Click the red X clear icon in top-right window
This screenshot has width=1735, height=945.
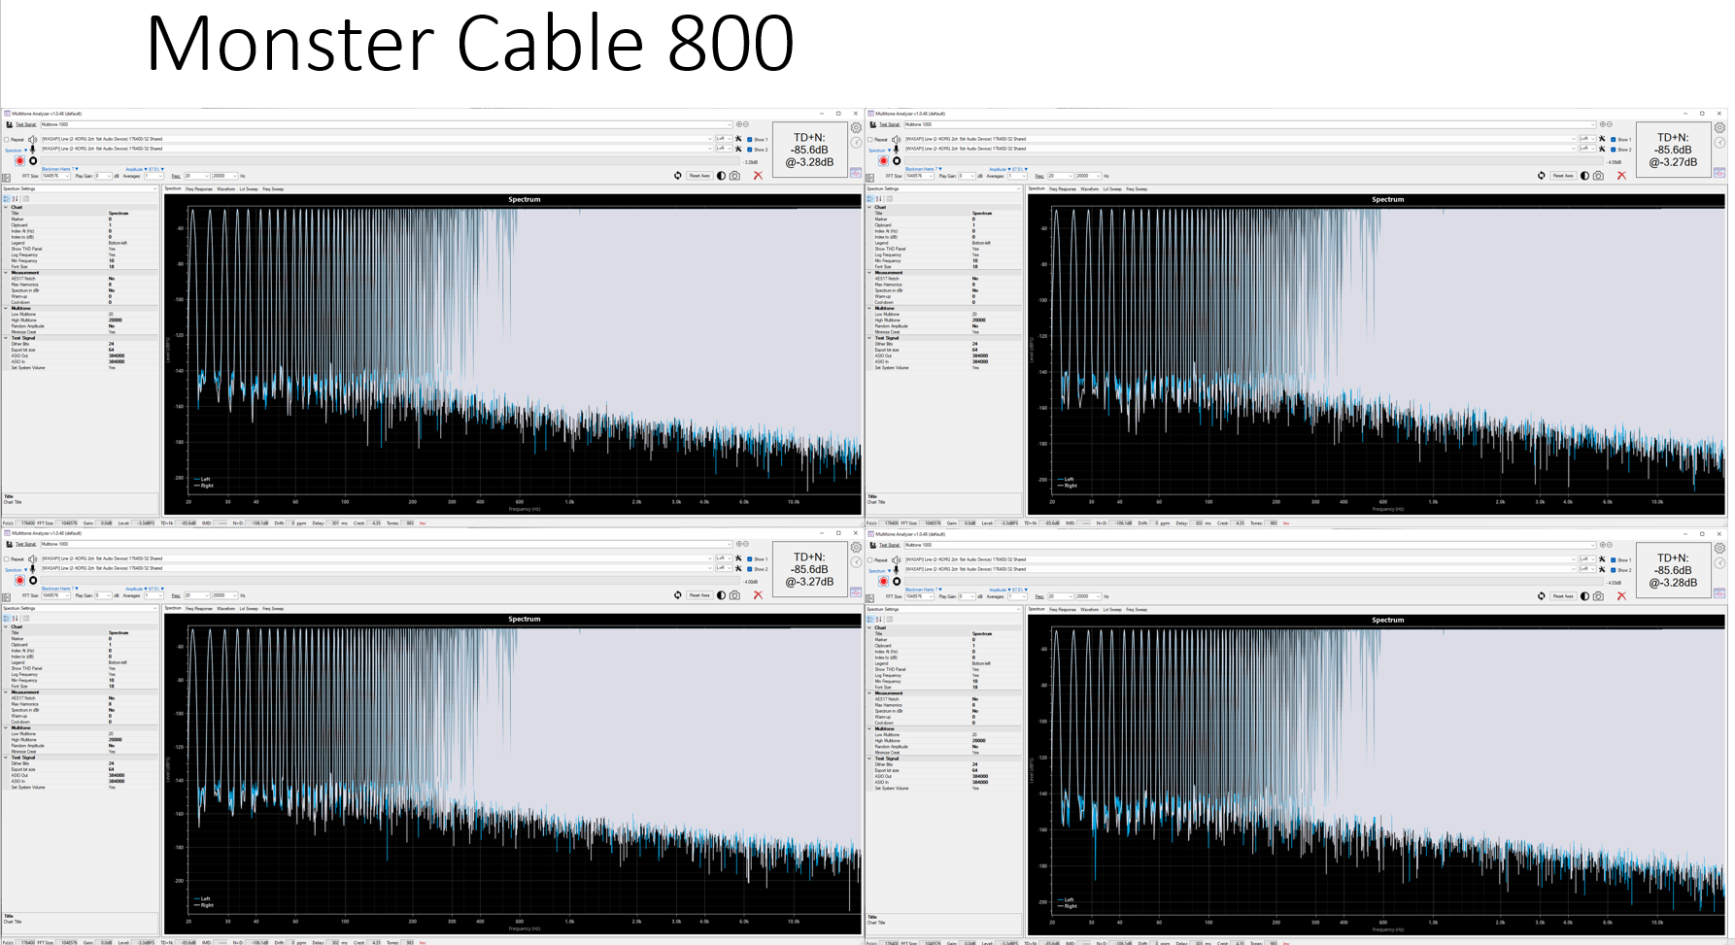(1621, 176)
